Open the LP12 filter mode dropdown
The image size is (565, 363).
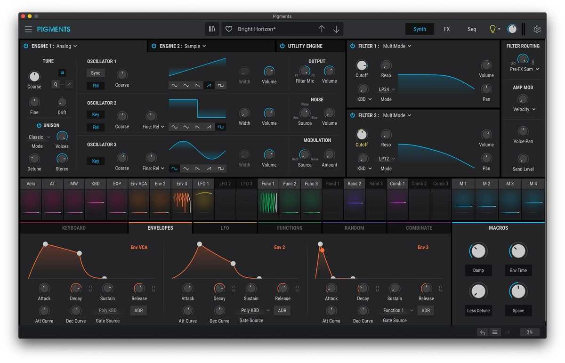(x=387, y=159)
